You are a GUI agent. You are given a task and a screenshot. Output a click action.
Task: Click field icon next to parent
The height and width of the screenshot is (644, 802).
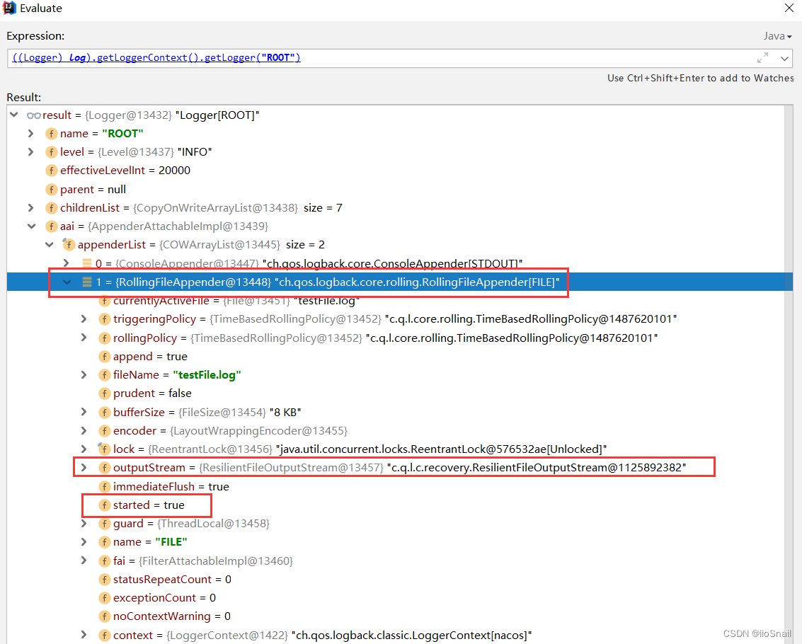pos(51,189)
